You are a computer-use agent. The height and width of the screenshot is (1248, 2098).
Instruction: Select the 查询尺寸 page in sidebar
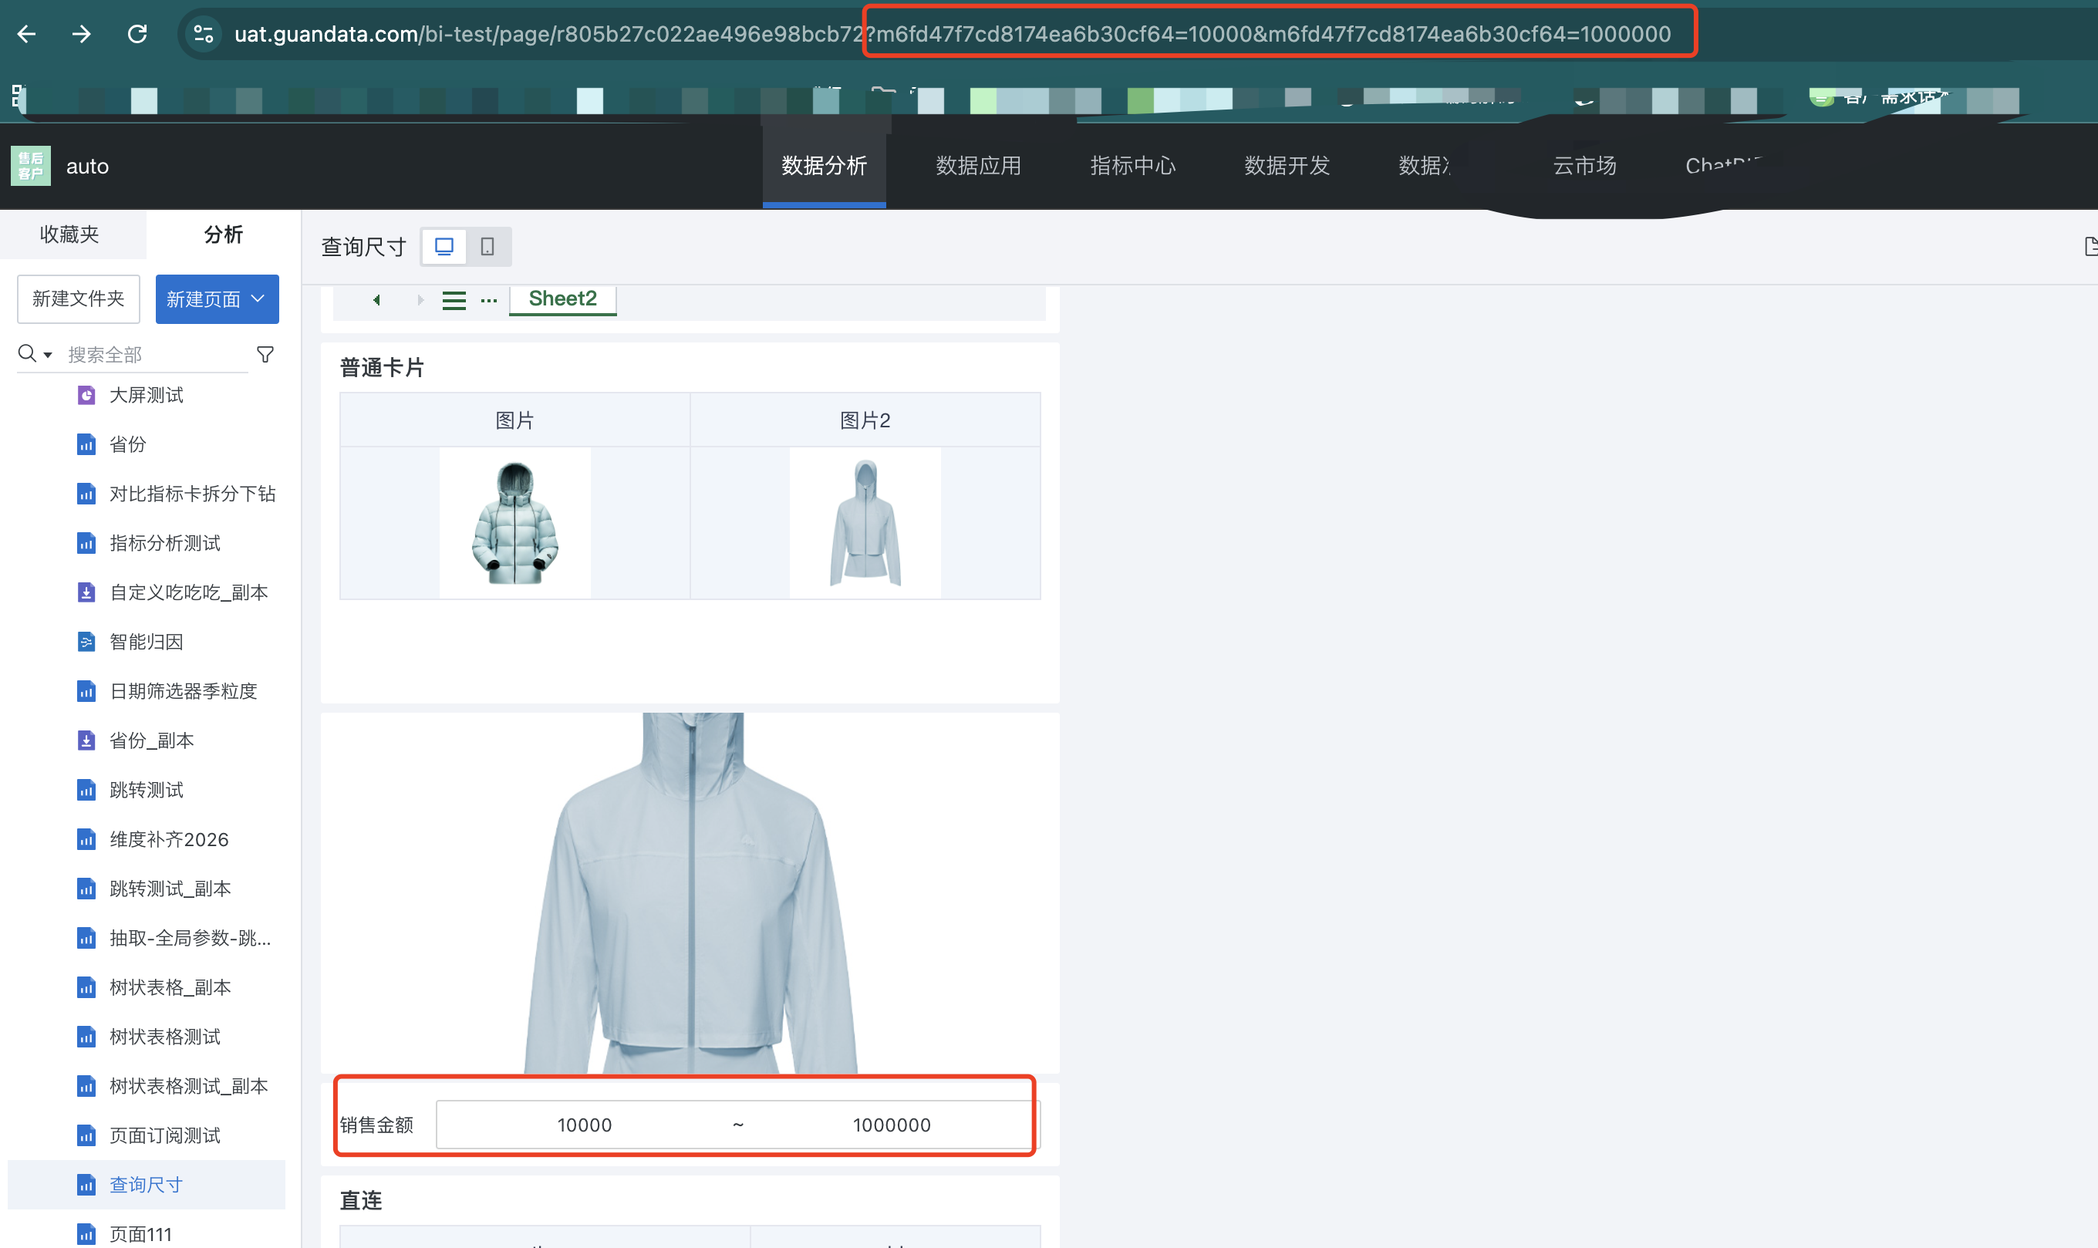147,1184
